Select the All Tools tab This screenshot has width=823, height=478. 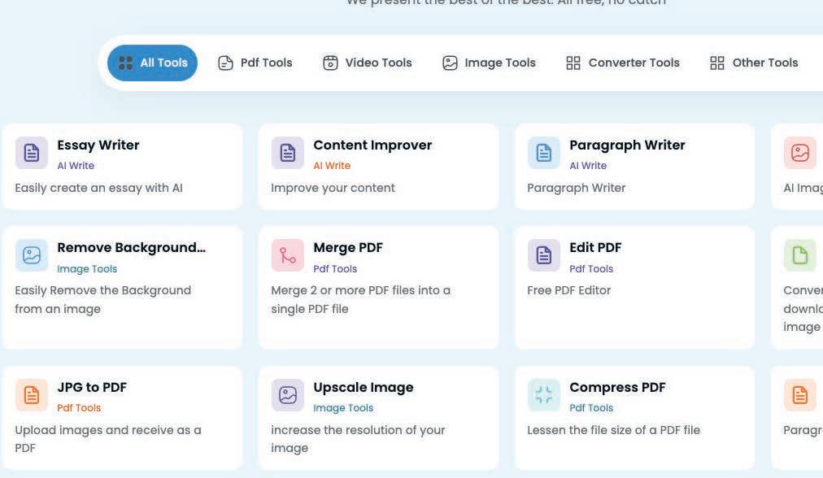tap(152, 63)
